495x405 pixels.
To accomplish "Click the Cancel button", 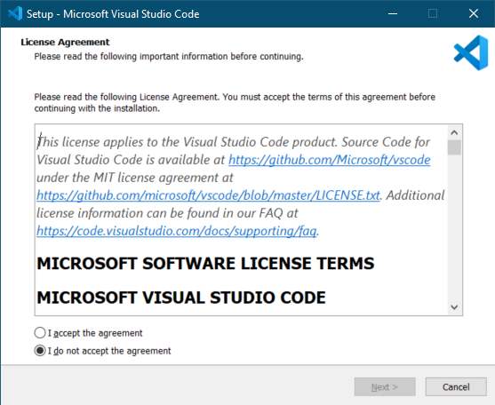I will point(456,386).
